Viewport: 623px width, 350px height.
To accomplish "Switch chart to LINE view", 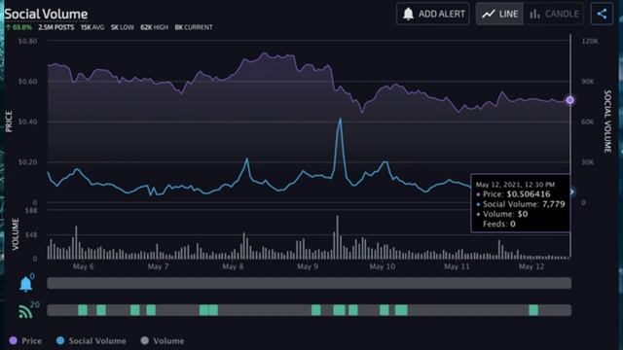I will coord(499,14).
